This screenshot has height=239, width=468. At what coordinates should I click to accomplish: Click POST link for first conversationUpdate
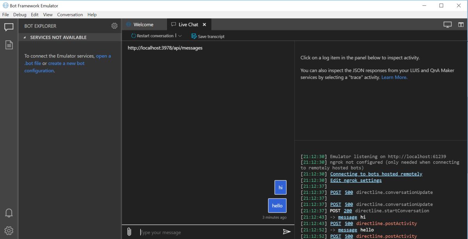click(x=335, y=192)
